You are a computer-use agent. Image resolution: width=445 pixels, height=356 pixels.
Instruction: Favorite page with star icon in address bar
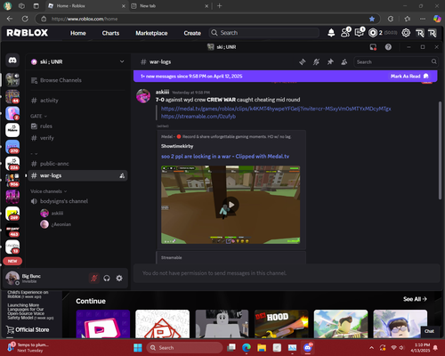click(x=372, y=19)
